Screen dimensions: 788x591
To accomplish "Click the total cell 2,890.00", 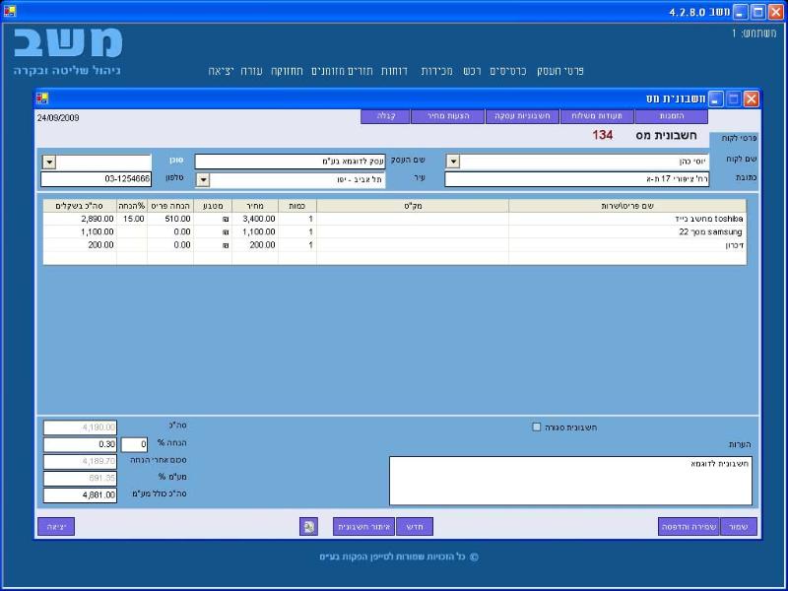I will tap(80, 219).
